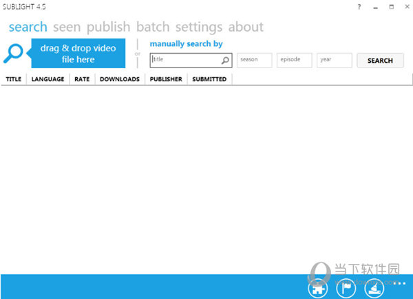Focus the season input field
The width and height of the screenshot is (413, 299).
pyautogui.click(x=255, y=60)
